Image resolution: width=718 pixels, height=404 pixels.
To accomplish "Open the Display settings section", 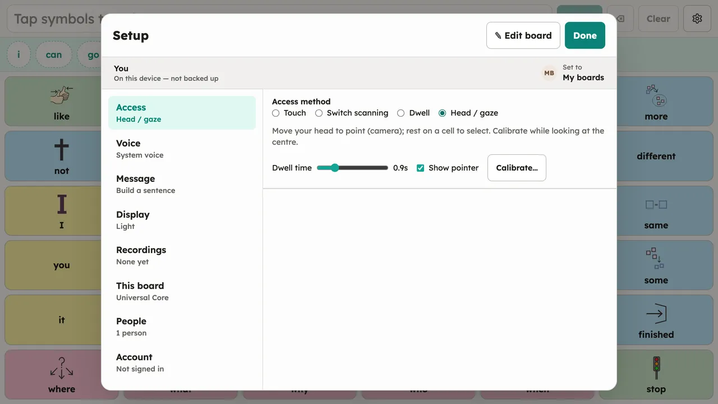I will pos(182,220).
